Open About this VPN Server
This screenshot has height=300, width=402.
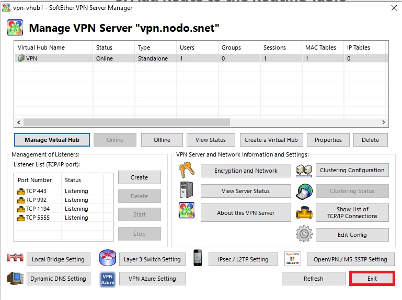click(246, 213)
